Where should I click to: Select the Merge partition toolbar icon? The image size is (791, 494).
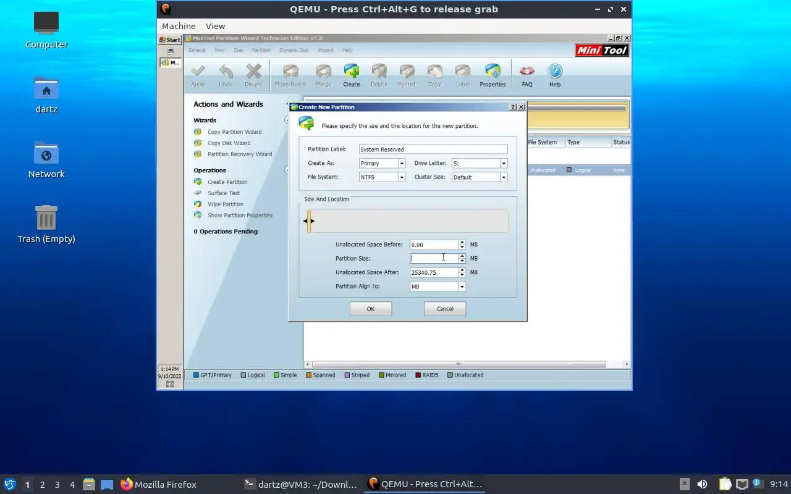click(x=323, y=76)
